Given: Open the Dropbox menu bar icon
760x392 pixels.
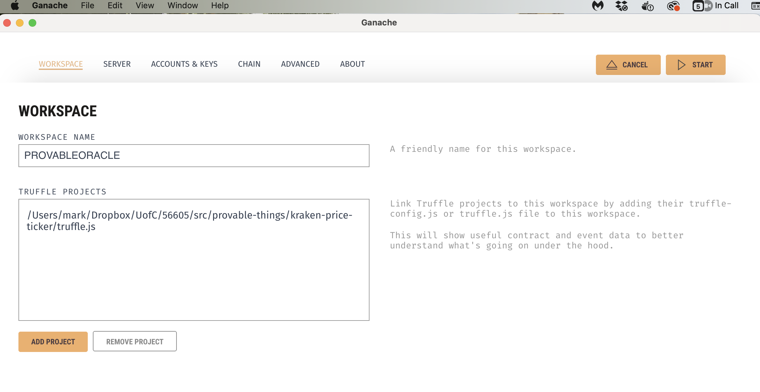Looking at the screenshot, I should point(621,6).
